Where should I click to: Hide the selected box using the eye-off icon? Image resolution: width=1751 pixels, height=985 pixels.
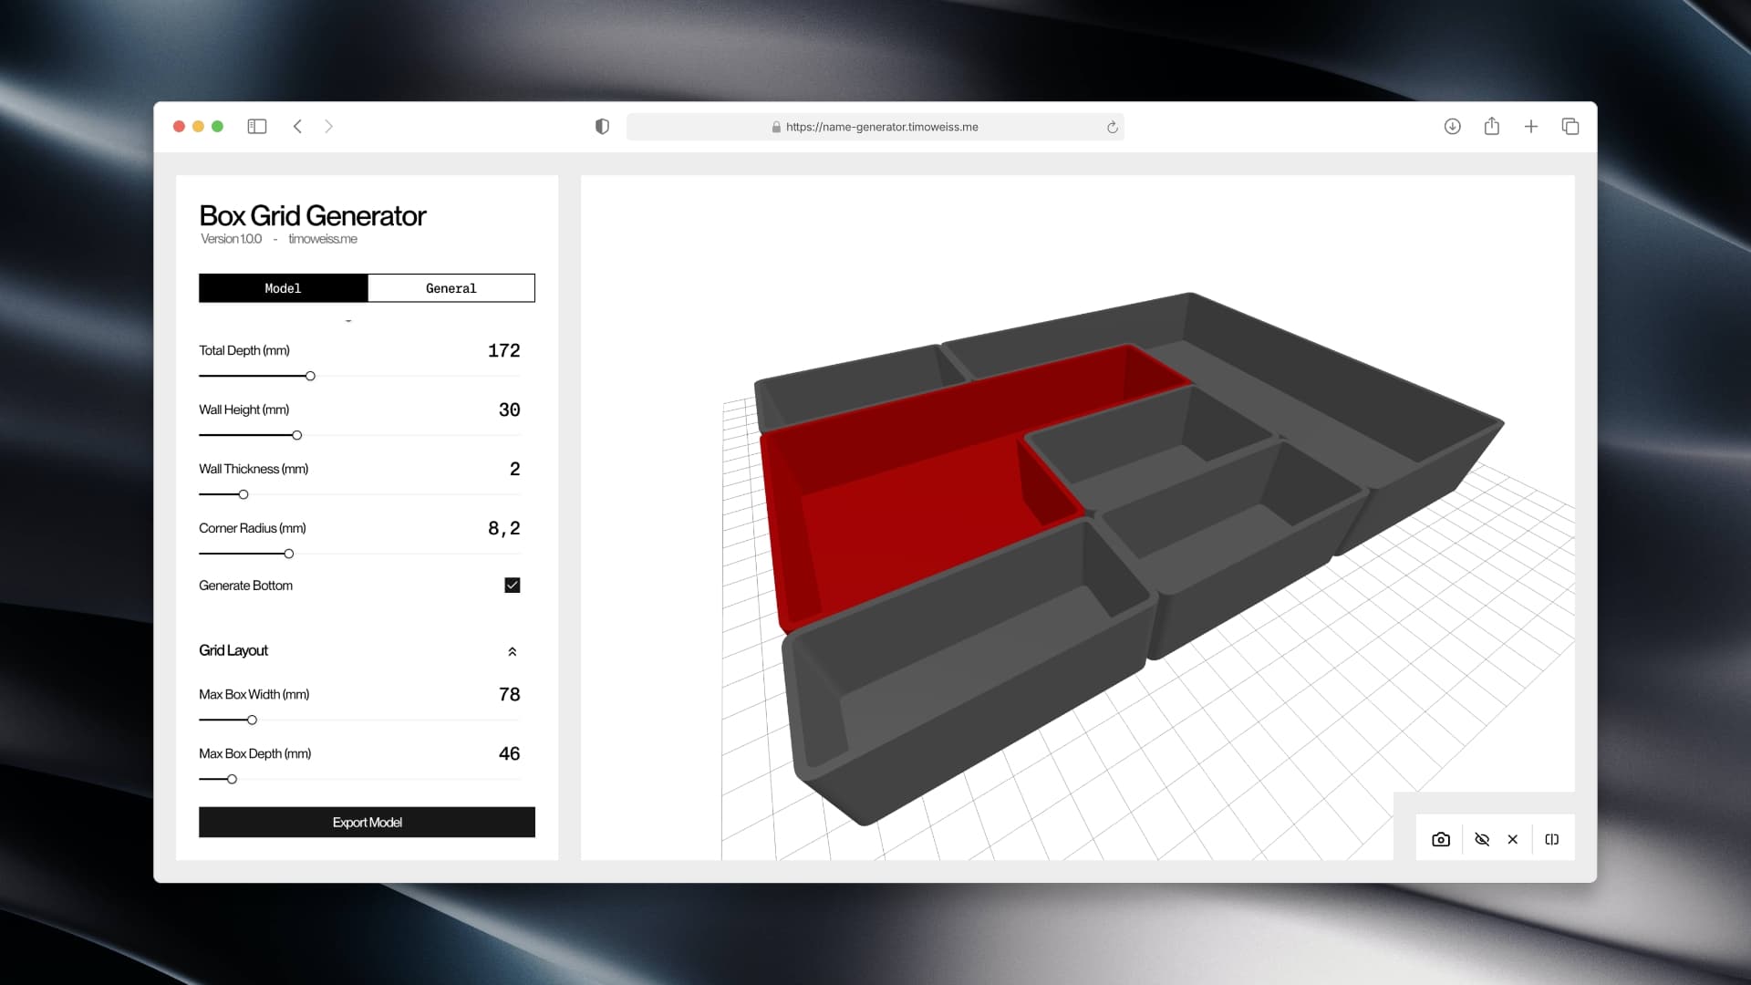point(1482,838)
